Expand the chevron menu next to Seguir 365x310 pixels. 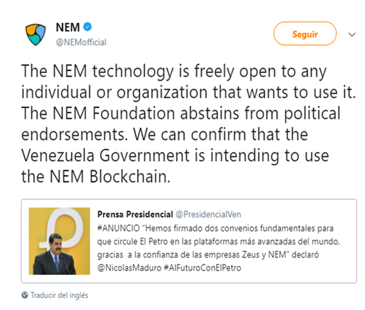pos(351,34)
